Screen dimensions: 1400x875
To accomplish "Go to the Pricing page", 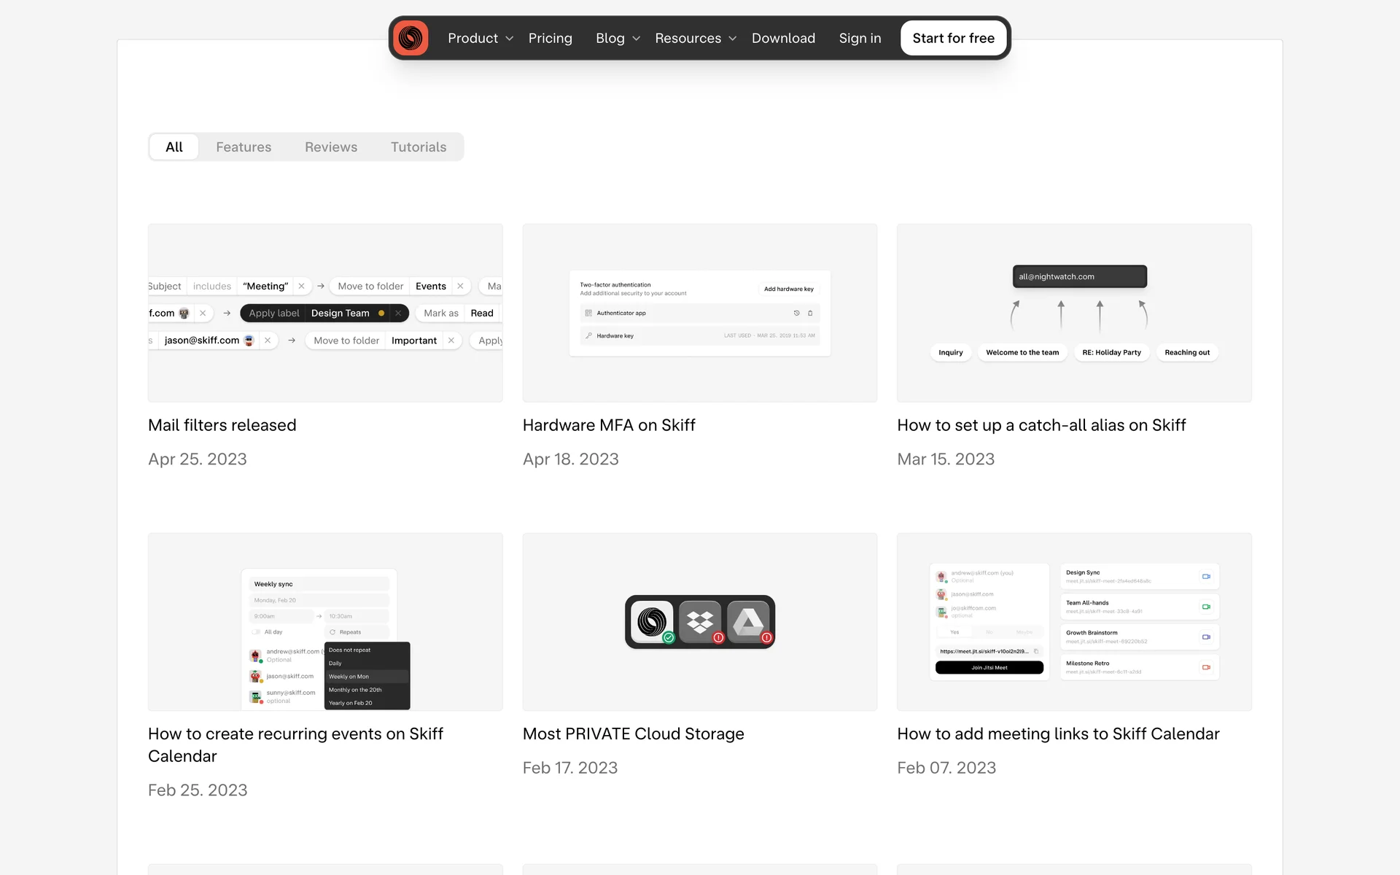I will 550,38.
